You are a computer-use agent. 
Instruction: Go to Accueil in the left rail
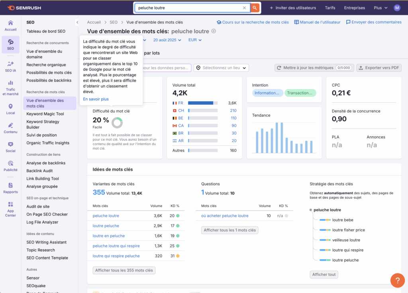point(10,26)
